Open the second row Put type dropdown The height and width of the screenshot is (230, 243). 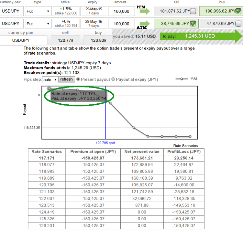38,24
